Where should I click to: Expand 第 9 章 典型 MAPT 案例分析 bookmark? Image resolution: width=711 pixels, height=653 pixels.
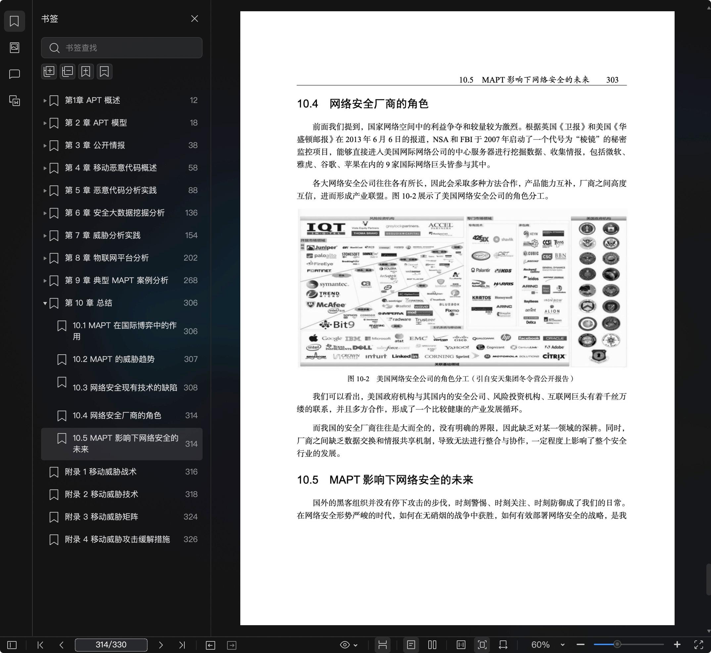point(45,280)
